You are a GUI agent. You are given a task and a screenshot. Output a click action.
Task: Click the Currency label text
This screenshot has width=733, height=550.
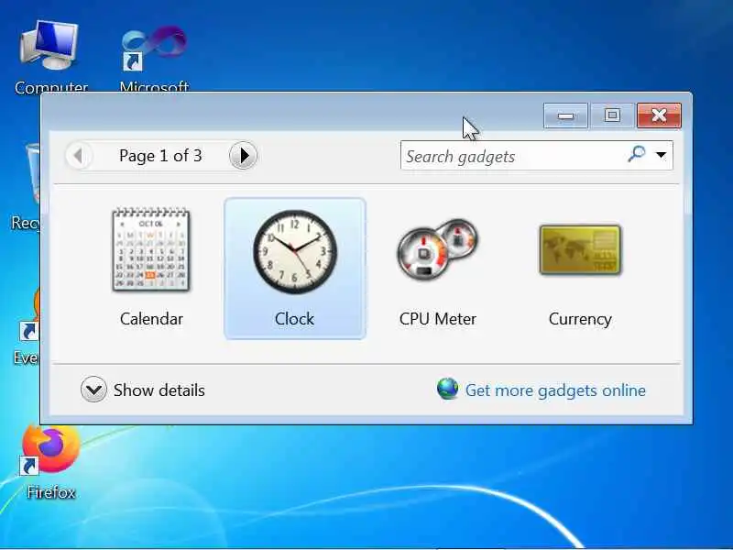point(580,319)
